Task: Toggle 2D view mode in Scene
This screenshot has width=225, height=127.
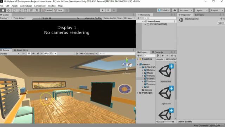Action: click(x=23, y=54)
